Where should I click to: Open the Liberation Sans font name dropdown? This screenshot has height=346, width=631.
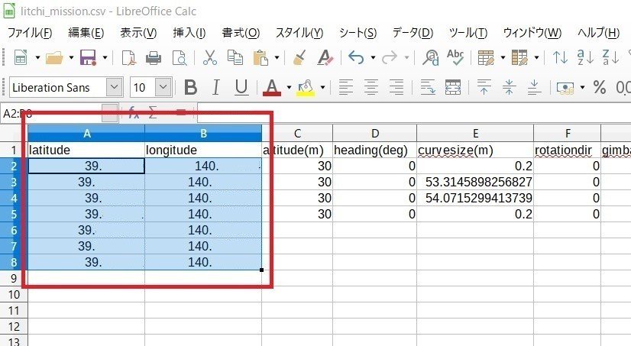(x=115, y=87)
